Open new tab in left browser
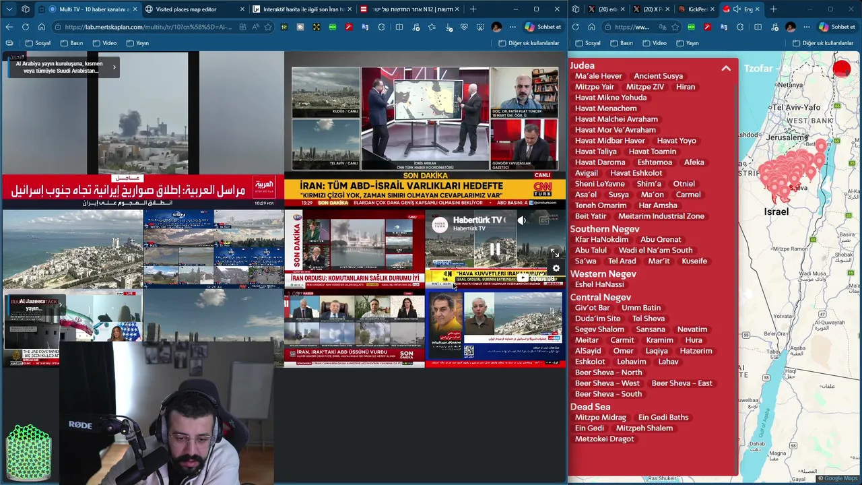This screenshot has width=862, height=485. click(x=473, y=9)
